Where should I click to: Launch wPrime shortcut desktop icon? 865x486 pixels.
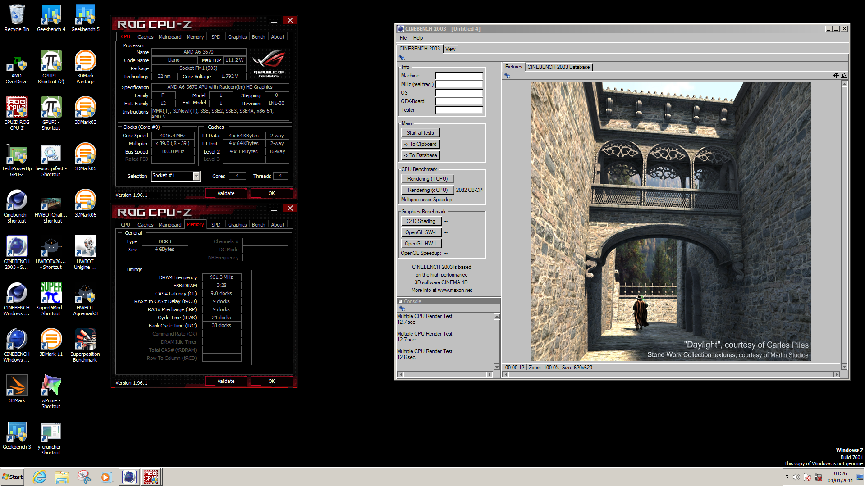coord(51,392)
